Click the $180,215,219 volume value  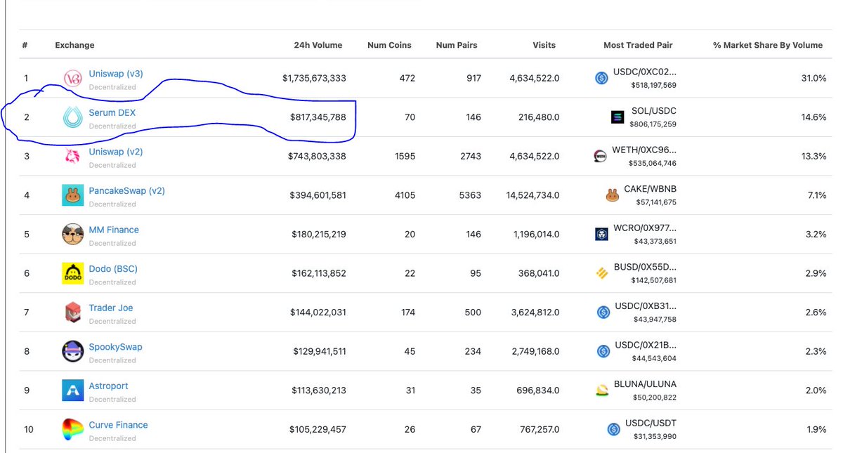point(319,234)
